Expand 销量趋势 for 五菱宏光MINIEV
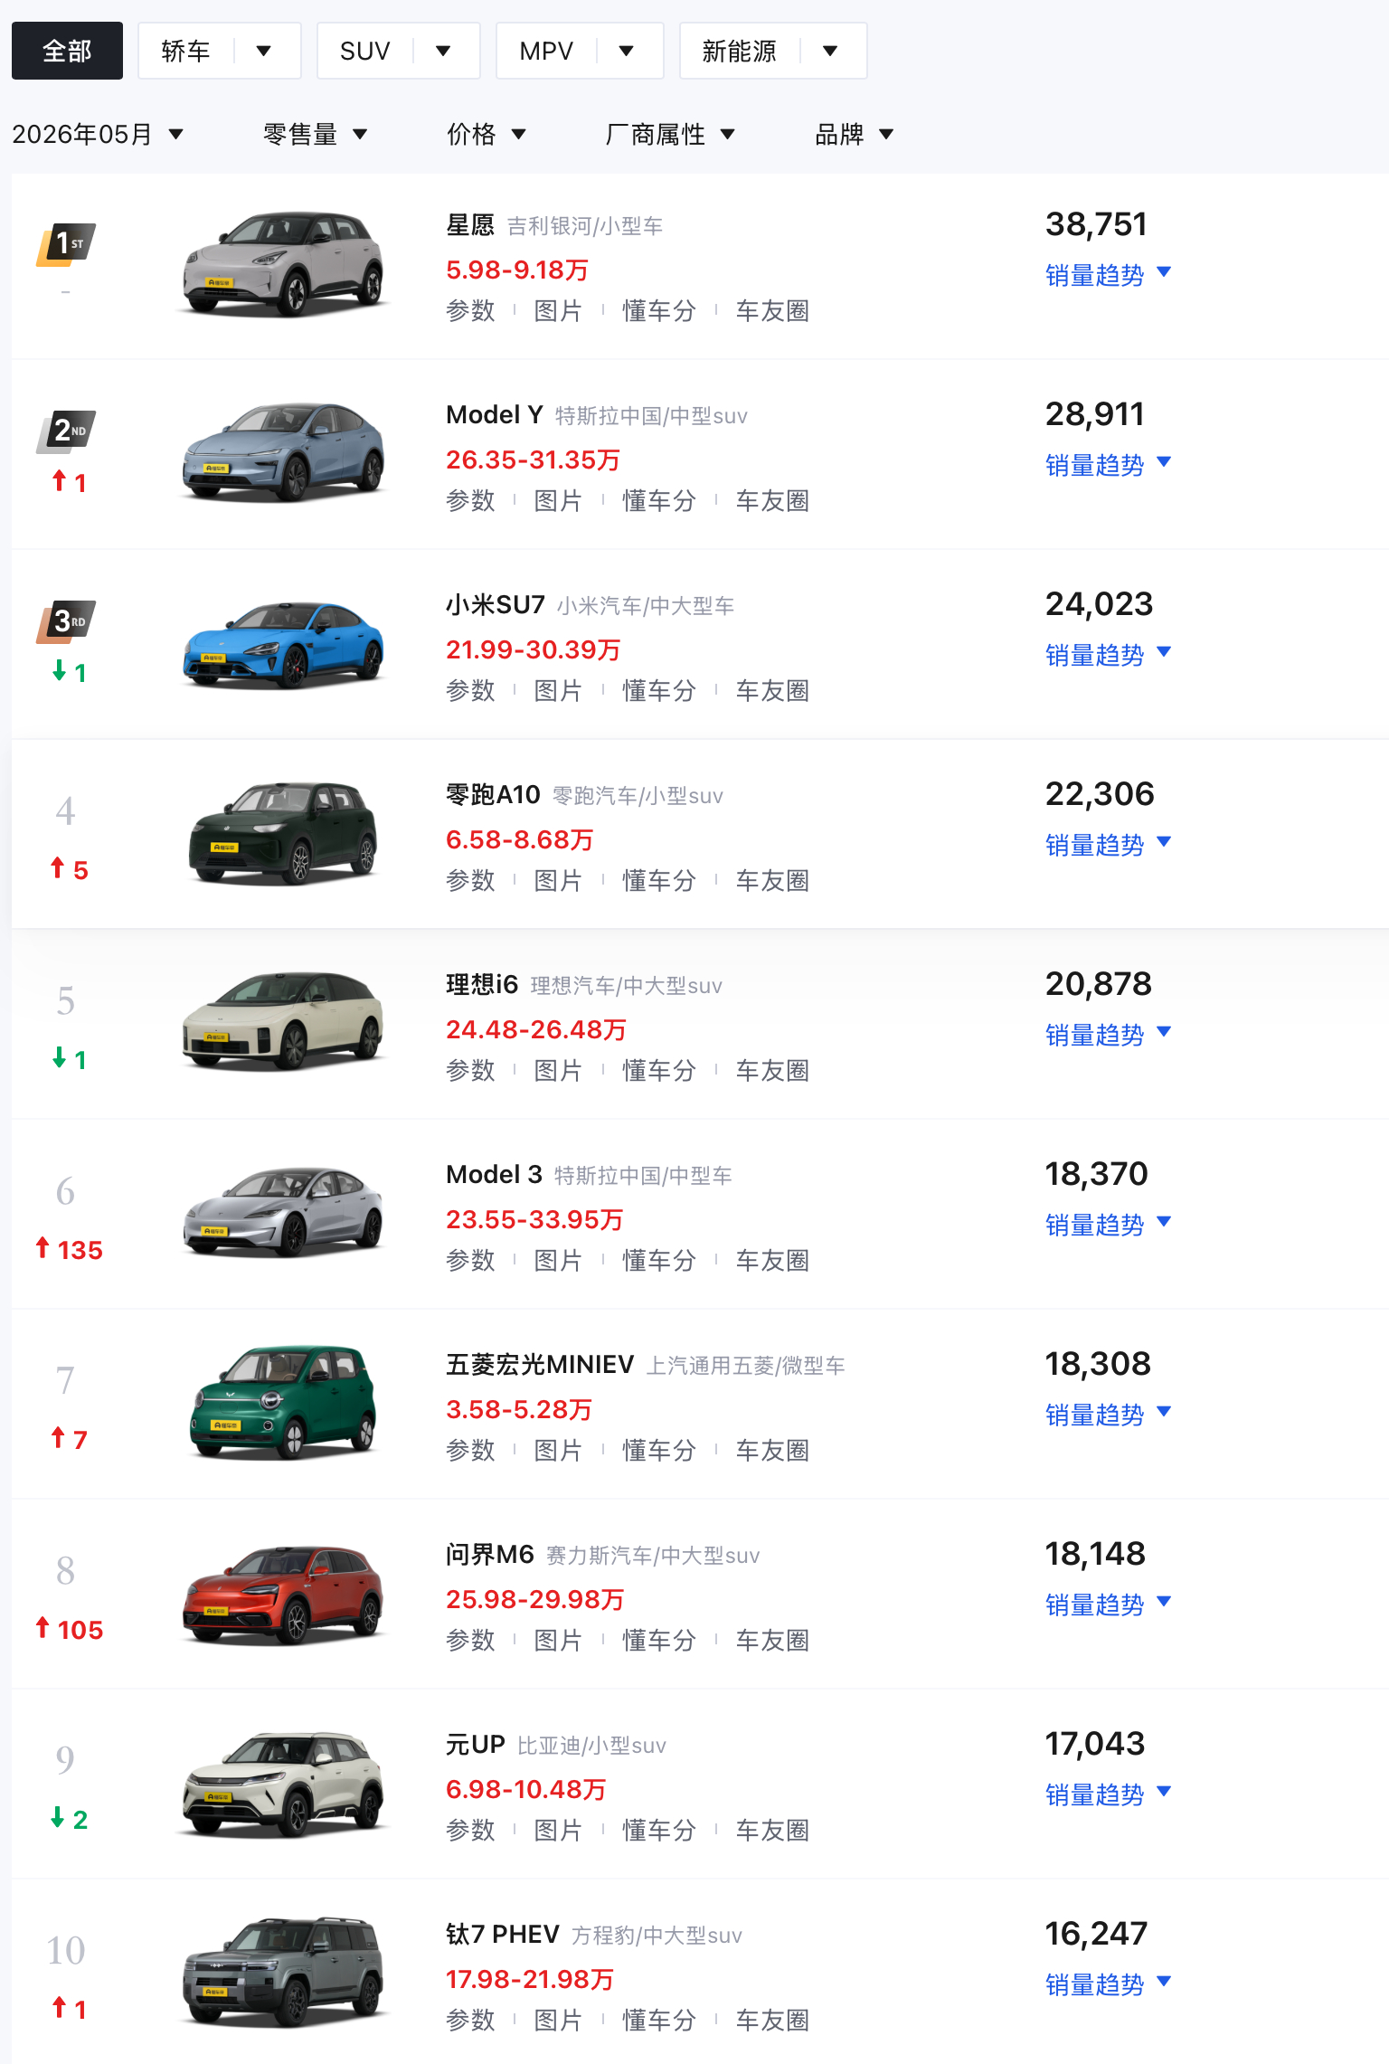Screen dimensions: 1389x2064 (x=1108, y=1415)
